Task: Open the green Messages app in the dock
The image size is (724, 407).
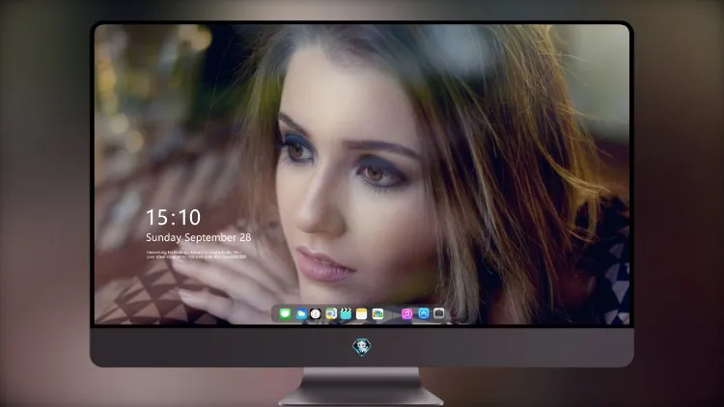Action: [285, 313]
